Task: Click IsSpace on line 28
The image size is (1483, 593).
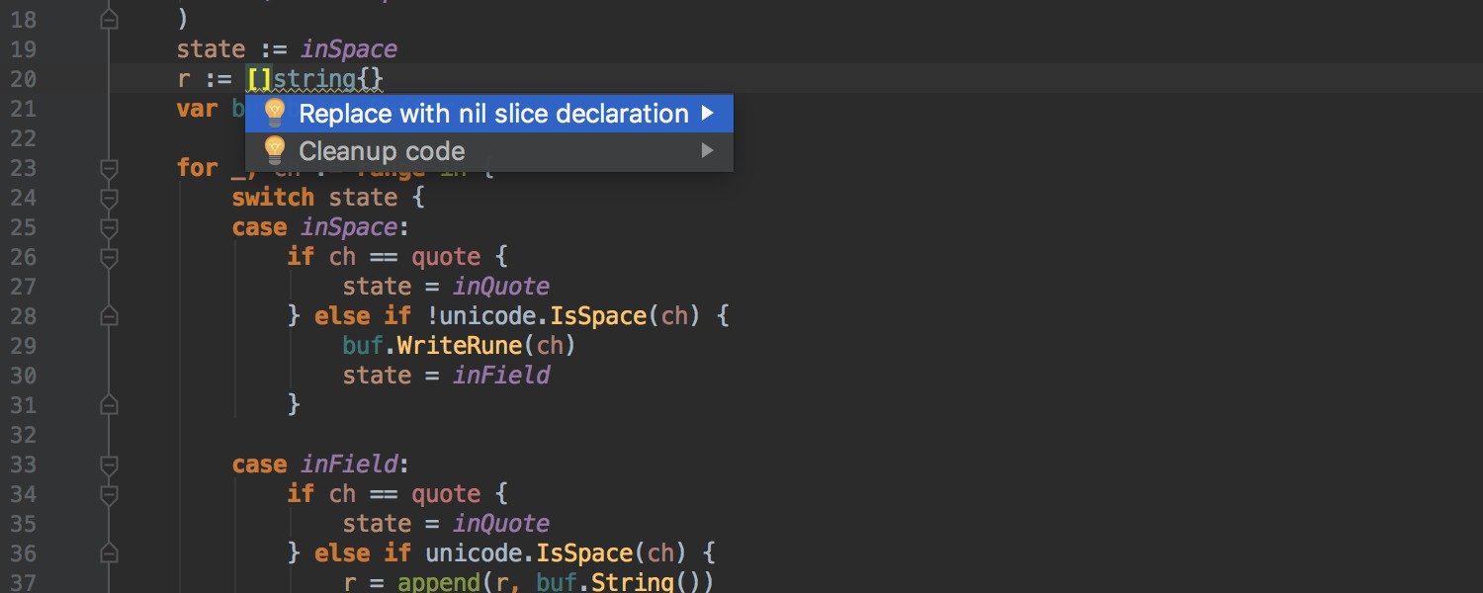Action: tap(597, 316)
